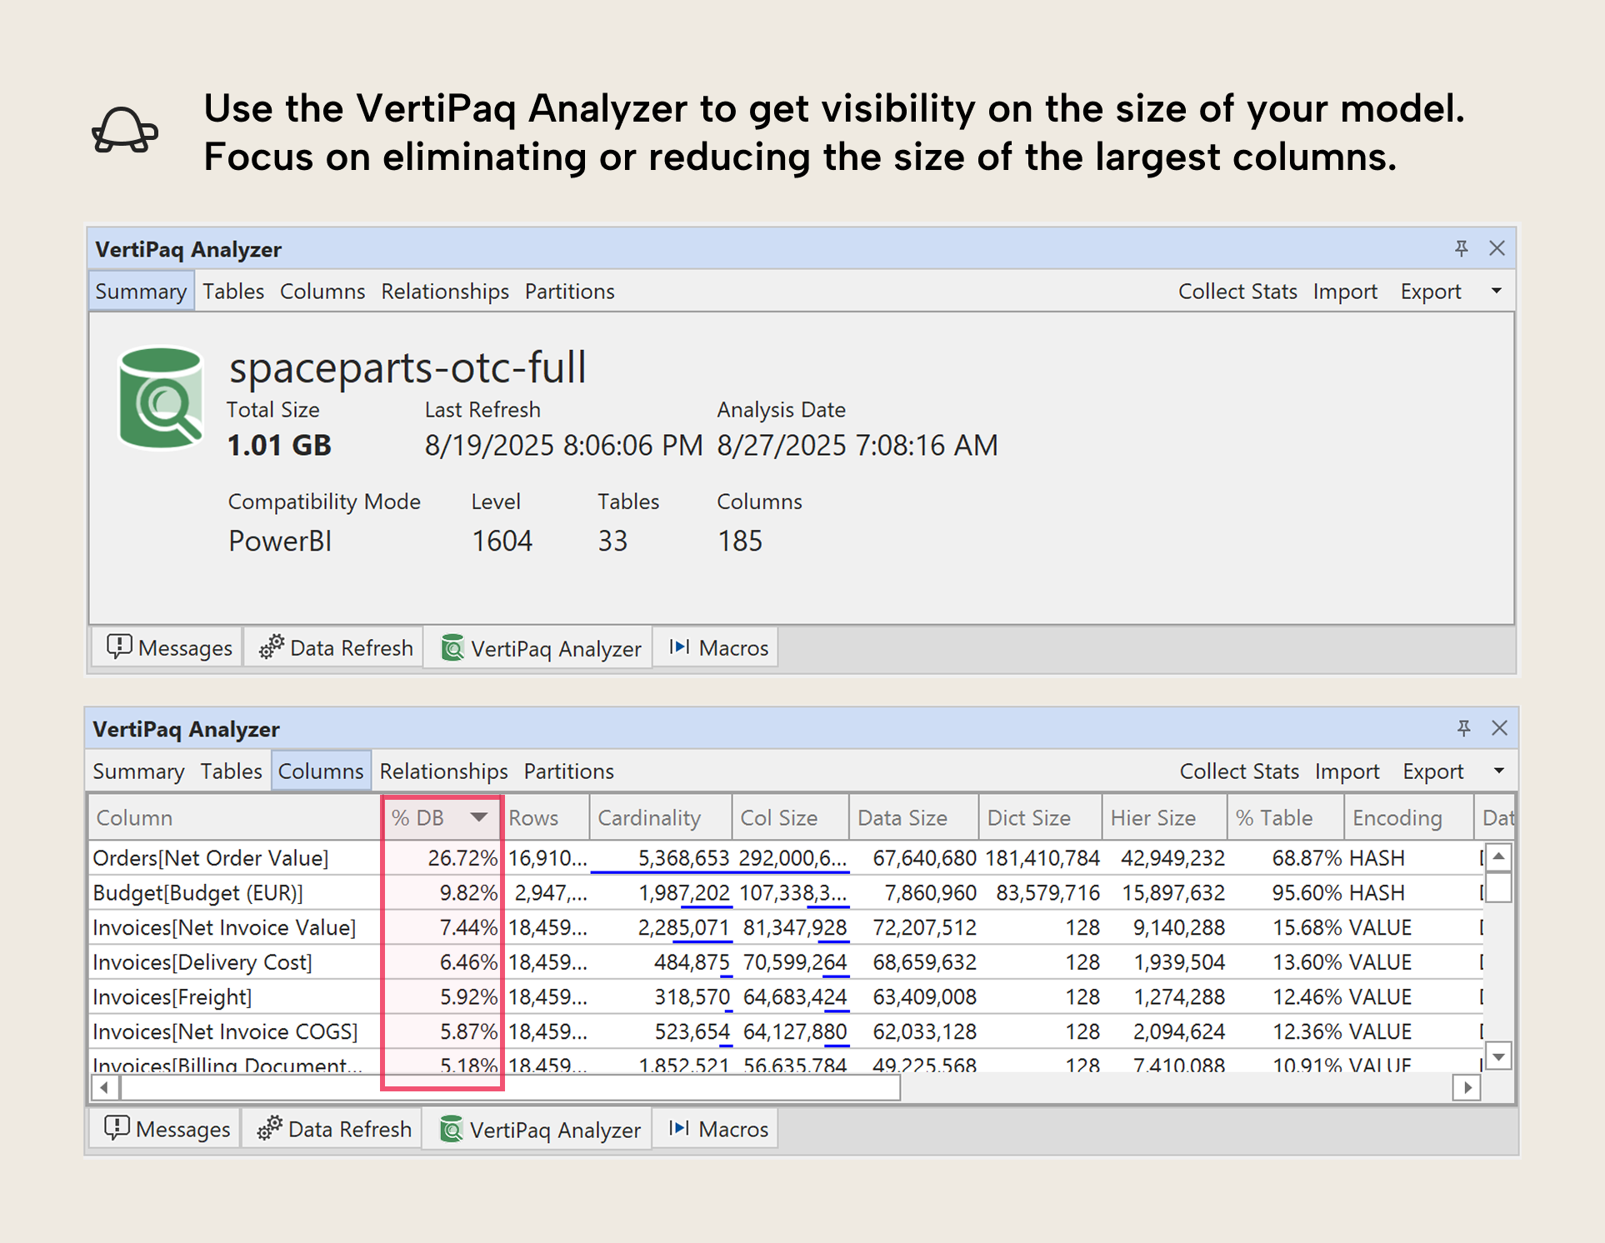Screen dimensions: 1605x1243
Task: Click the horizontal scrollbar right arrow
Action: coord(1467,1087)
